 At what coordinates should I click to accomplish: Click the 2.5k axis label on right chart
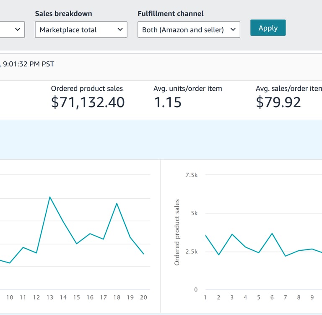pos(191,252)
